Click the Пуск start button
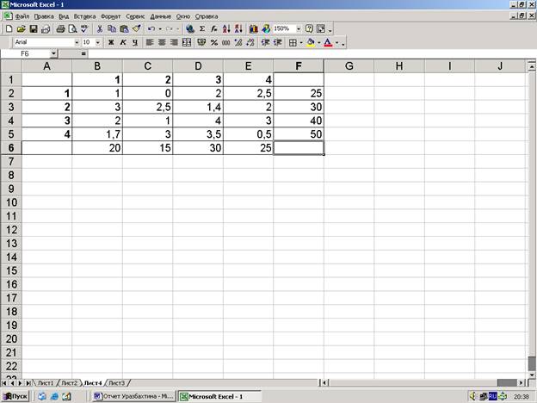The height and width of the screenshot is (403, 537). 15,396
